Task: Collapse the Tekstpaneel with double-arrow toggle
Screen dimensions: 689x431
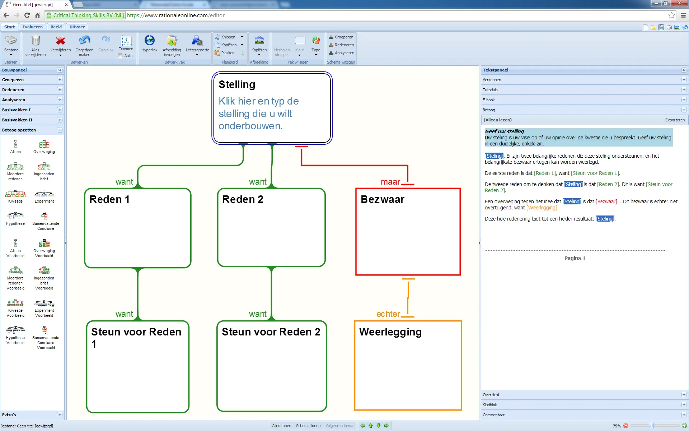Action: pyautogui.click(x=684, y=70)
